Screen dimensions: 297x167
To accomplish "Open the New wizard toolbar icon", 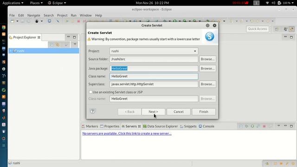I will [13, 21].
